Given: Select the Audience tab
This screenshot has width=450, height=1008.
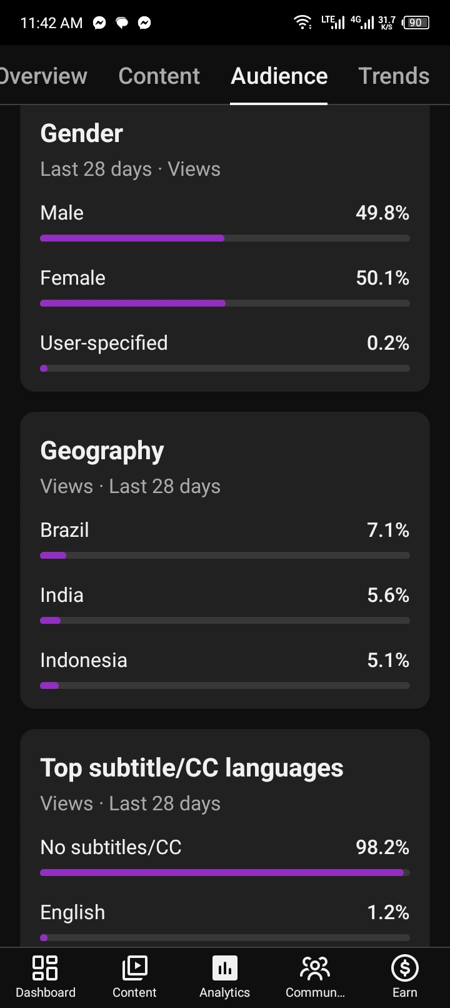Looking at the screenshot, I should 279,76.
